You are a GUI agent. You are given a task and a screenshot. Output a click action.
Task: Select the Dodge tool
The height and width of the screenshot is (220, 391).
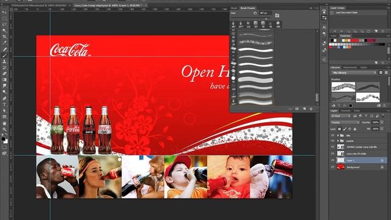(x=4, y=92)
